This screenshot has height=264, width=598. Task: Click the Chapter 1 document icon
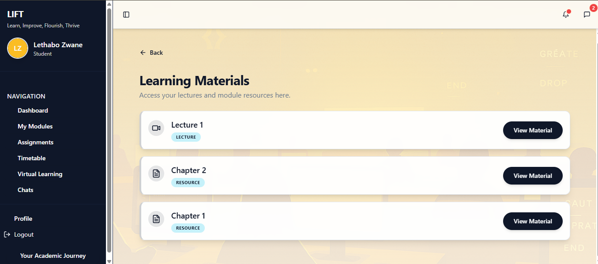156,219
